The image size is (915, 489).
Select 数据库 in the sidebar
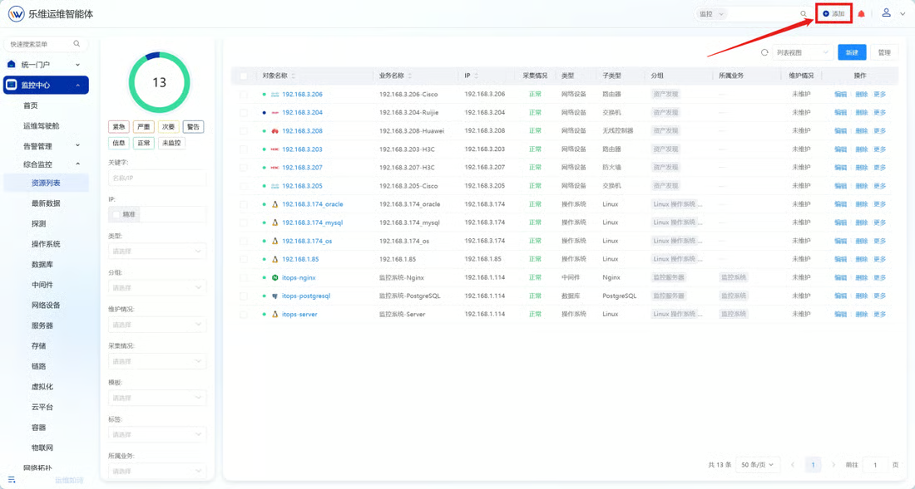click(x=42, y=264)
